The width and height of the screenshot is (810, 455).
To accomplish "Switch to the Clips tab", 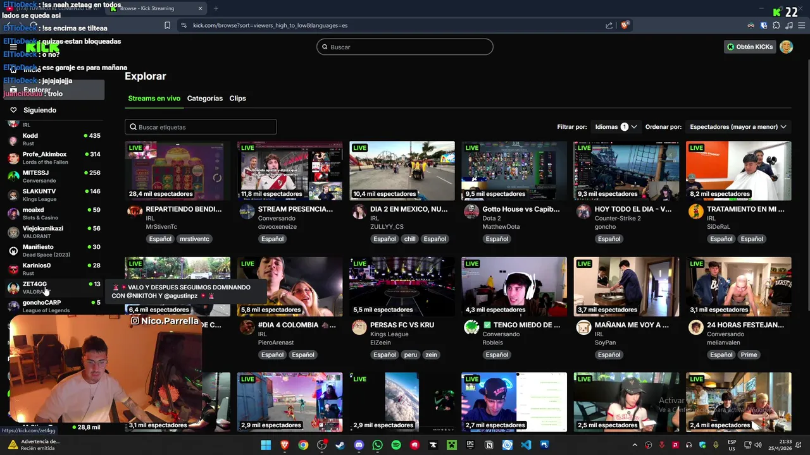I will point(238,99).
